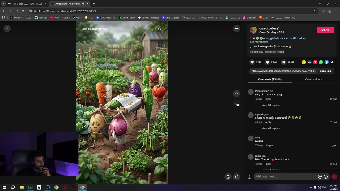The height and width of the screenshot is (191, 340).
Task: Insert a mention with the @ icon
Action: tap(320, 177)
